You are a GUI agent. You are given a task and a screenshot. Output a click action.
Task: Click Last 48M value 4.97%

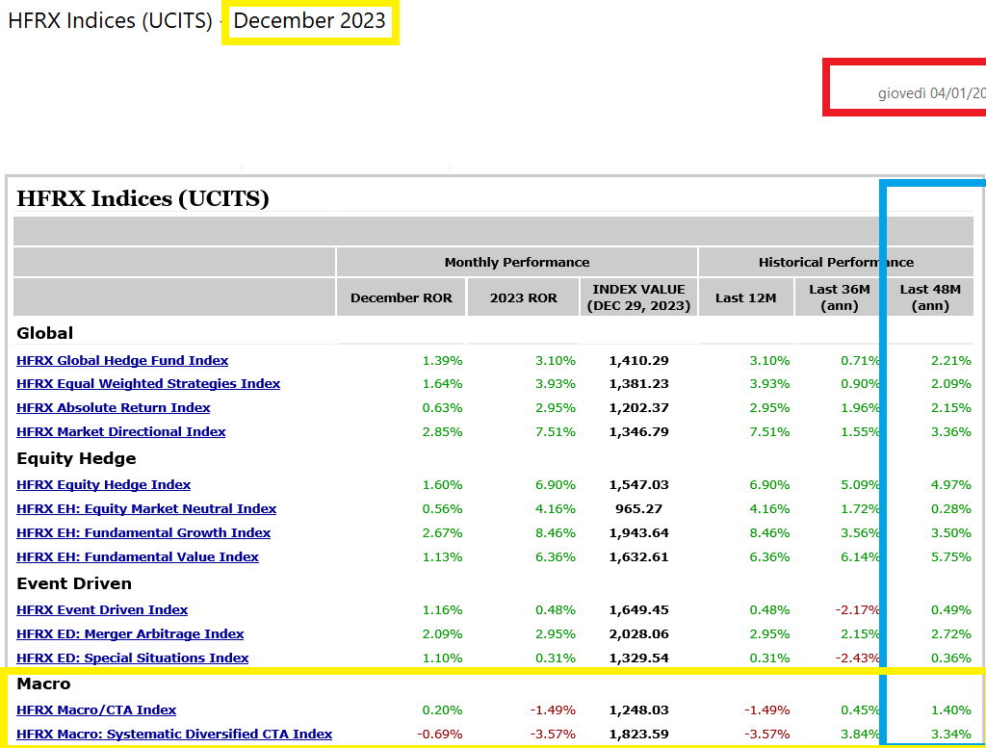950,485
